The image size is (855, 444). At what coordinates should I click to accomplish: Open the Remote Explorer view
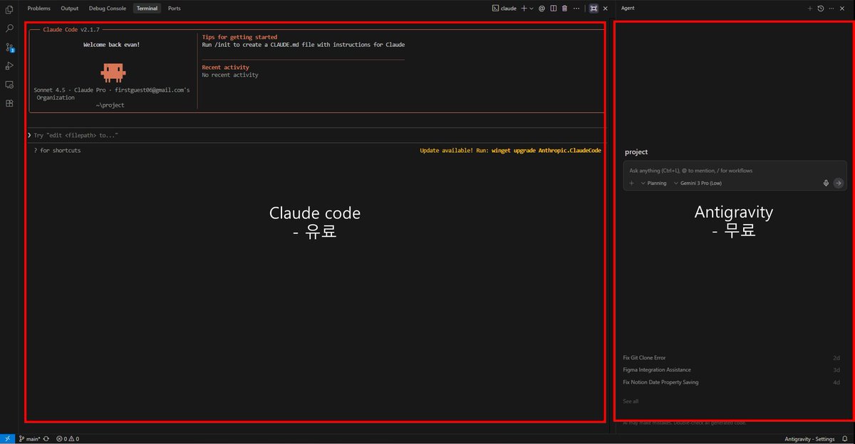pyautogui.click(x=9, y=85)
